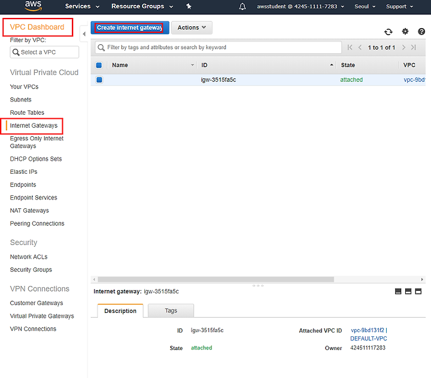Viewport: 431px width, 378px height.
Task: Open Route Tables in sidebar
Action: point(27,113)
